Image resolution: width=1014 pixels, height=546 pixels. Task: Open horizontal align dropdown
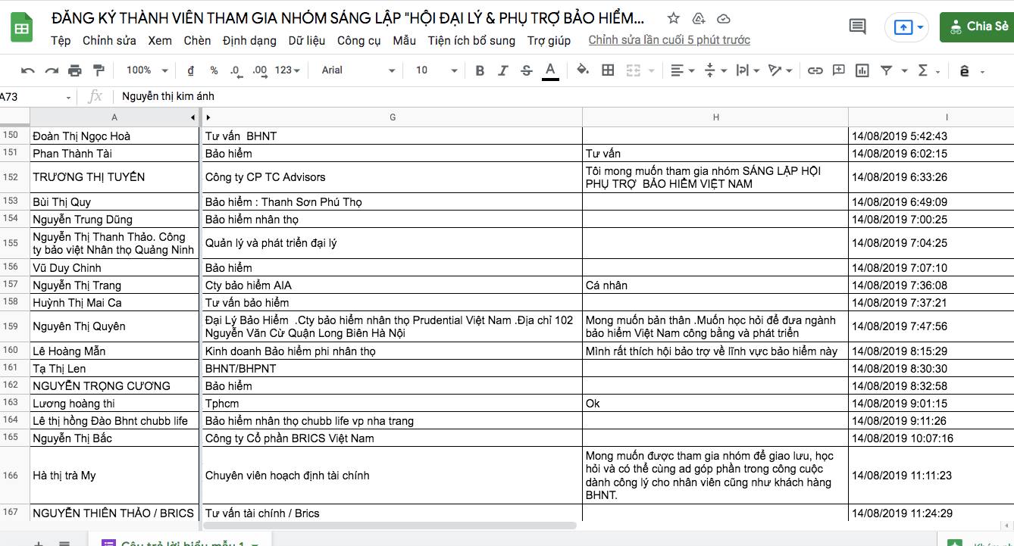click(x=683, y=70)
